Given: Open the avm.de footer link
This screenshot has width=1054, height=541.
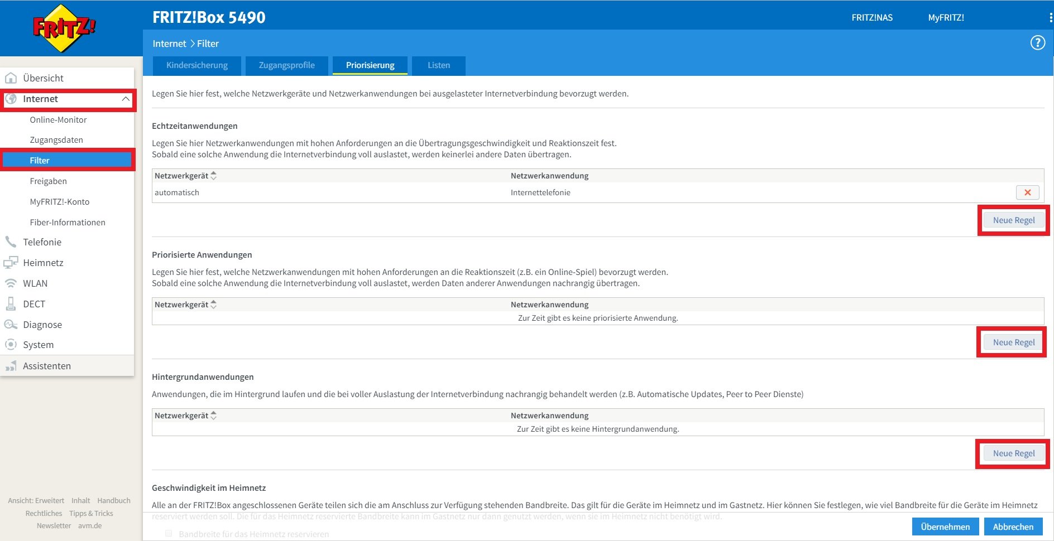Looking at the screenshot, I should pyautogui.click(x=90, y=526).
